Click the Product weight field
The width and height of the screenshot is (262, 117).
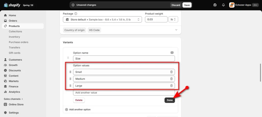[x=156, y=19]
